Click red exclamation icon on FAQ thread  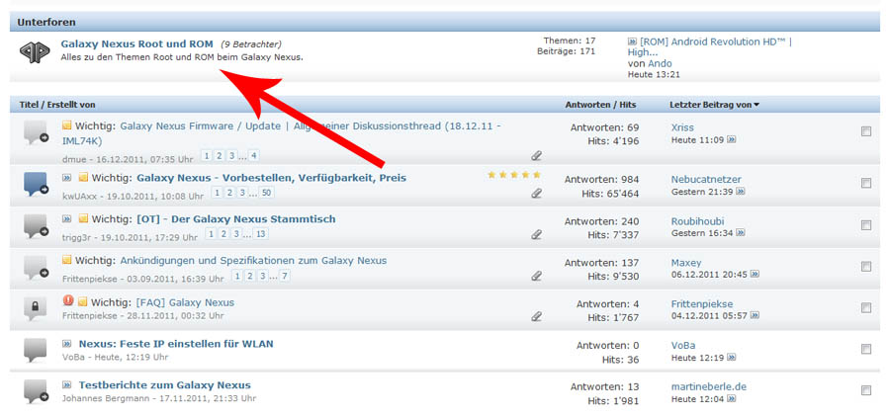point(68,300)
